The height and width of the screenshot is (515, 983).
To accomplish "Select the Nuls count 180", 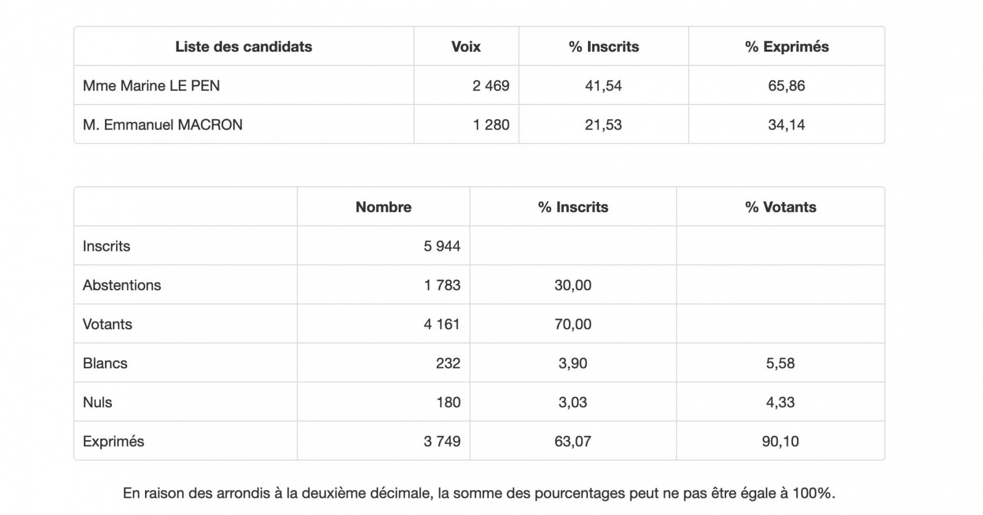I will coord(448,403).
